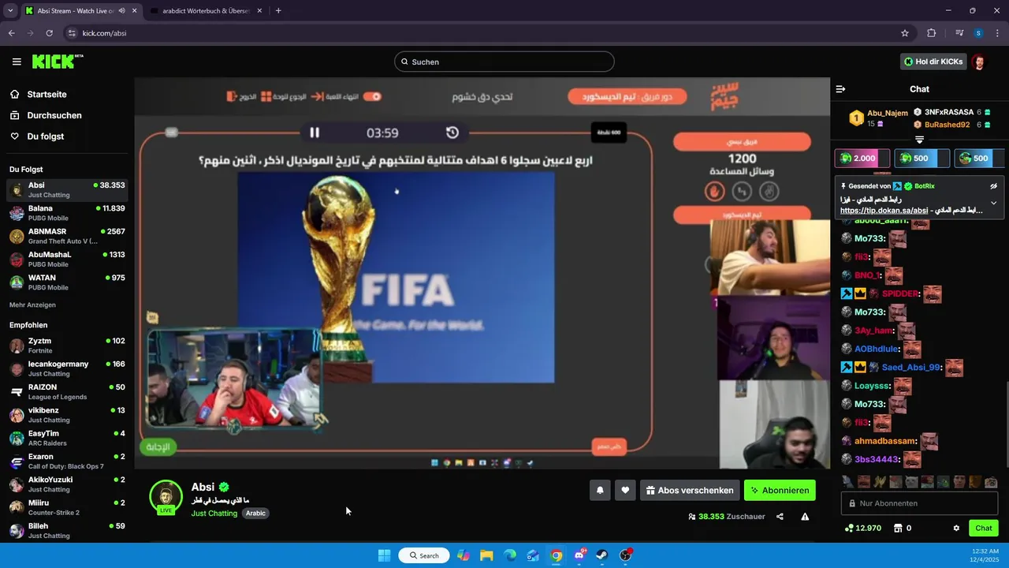Image resolution: width=1009 pixels, height=568 pixels.
Task: Expand the pinned message chevron
Action: [x=993, y=203]
